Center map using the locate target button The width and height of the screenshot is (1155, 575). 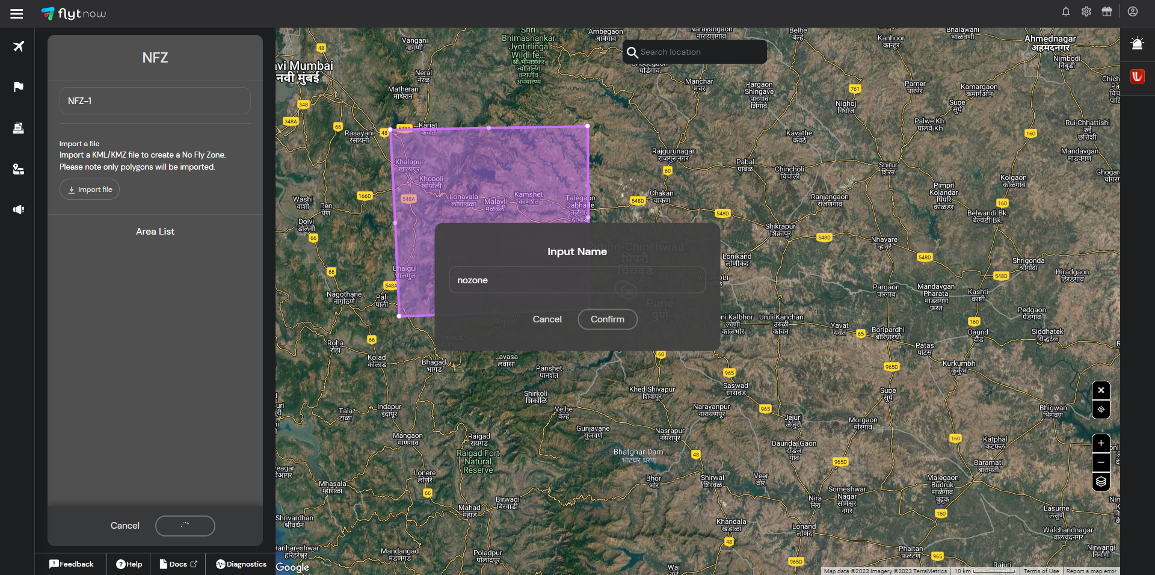pos(1100,410)
